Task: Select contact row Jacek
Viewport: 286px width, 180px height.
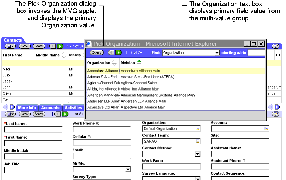Action: [43, 81]
